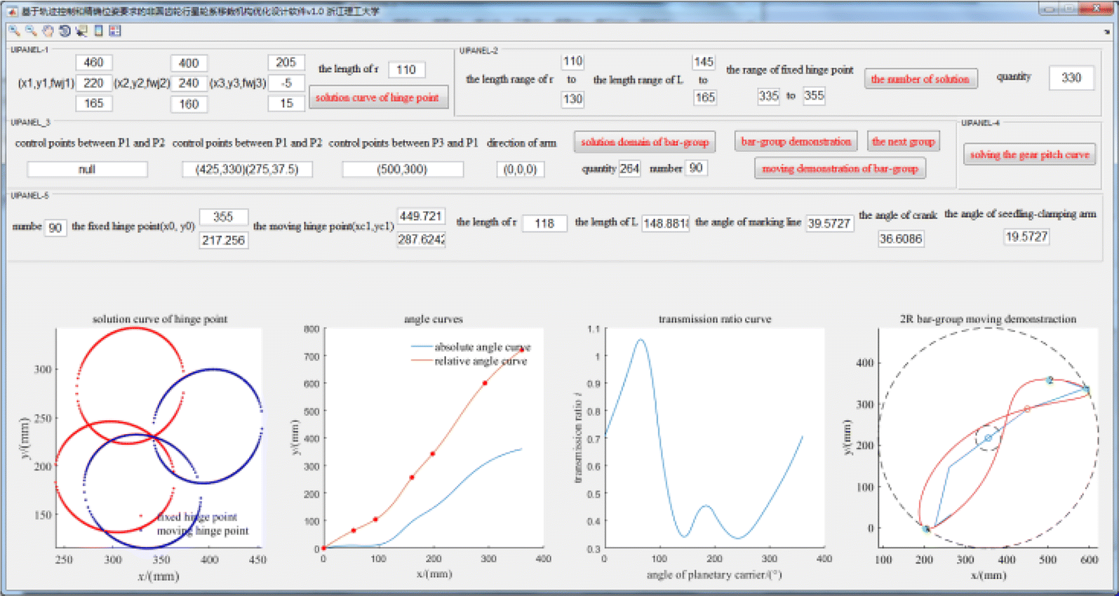Screen dimensions: 1119x596
Task: Start 'moving demonstration of bar-group'
Action: [x=840, y=168]
